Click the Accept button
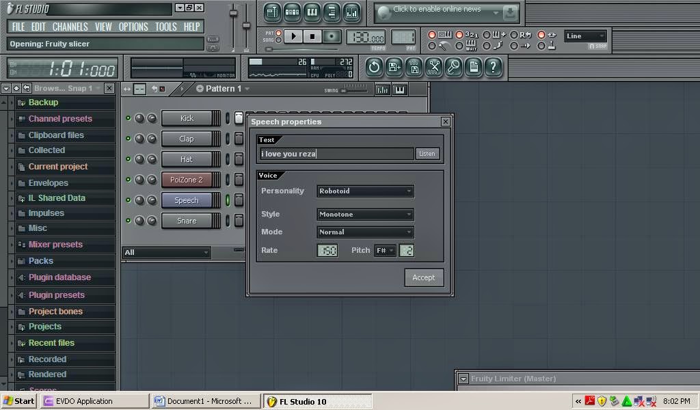700x410 pixels. [x=424, y=277]
